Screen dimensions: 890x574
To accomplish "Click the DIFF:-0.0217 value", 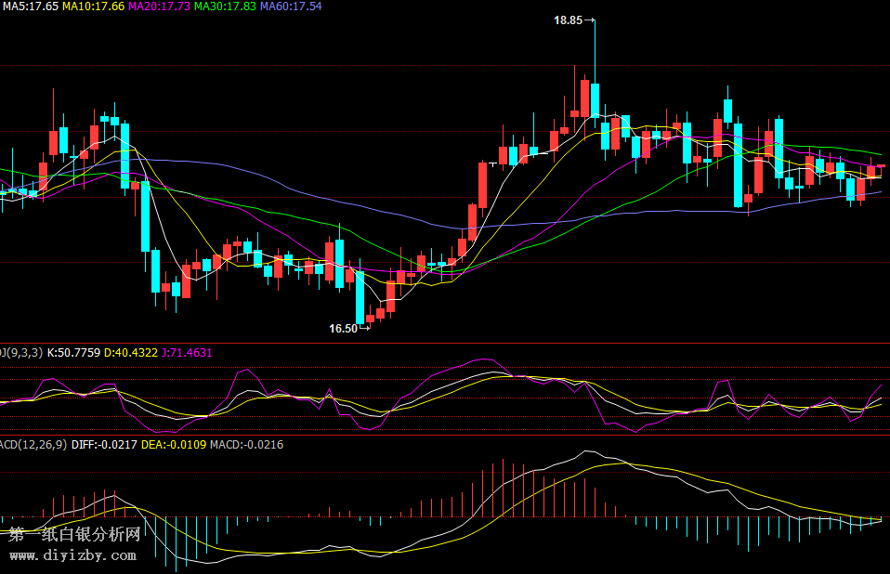I will click(103, 445).
